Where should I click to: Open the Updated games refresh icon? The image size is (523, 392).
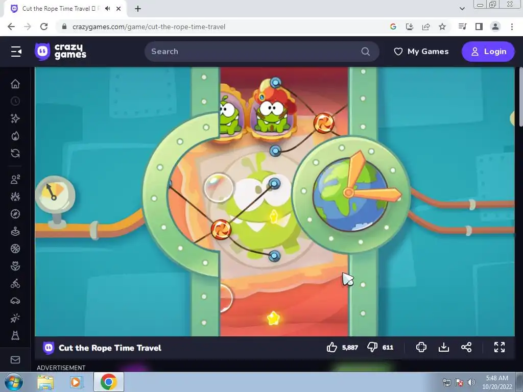tap(15, 153)
